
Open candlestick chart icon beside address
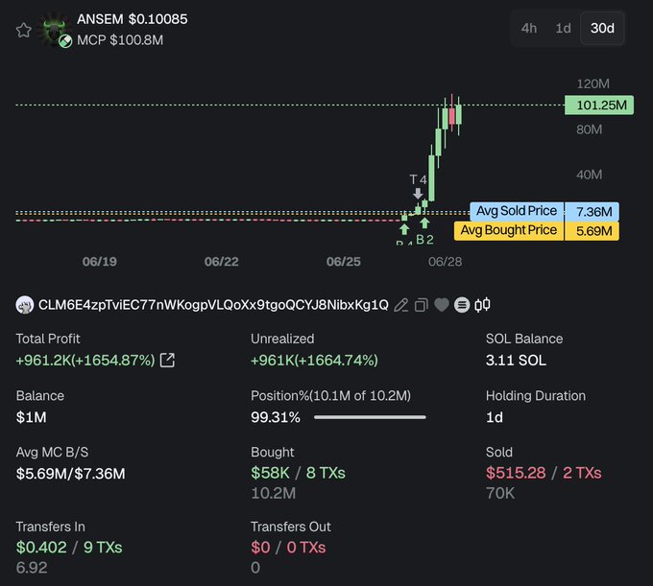[x=482, y=305]
